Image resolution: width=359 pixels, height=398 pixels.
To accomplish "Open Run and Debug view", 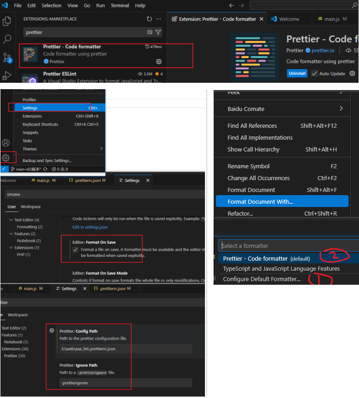I will [7, 76].
